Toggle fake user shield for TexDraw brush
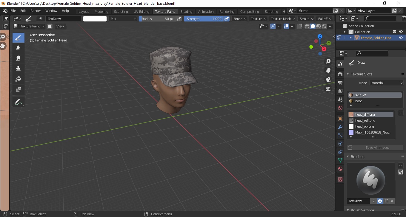 click(380, 201)
